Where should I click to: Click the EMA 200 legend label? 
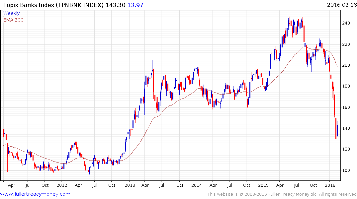coord(13,20)
